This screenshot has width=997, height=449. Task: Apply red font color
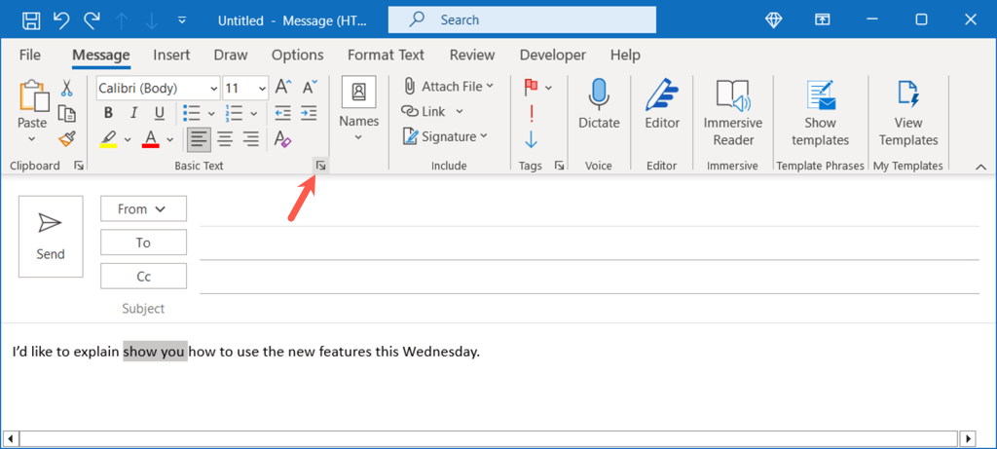click(x=151, y=138)
